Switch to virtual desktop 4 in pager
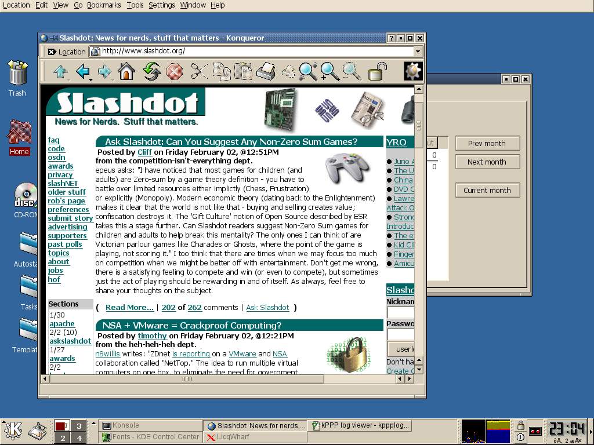Viewport: 594px width, 445px height. 79,438
